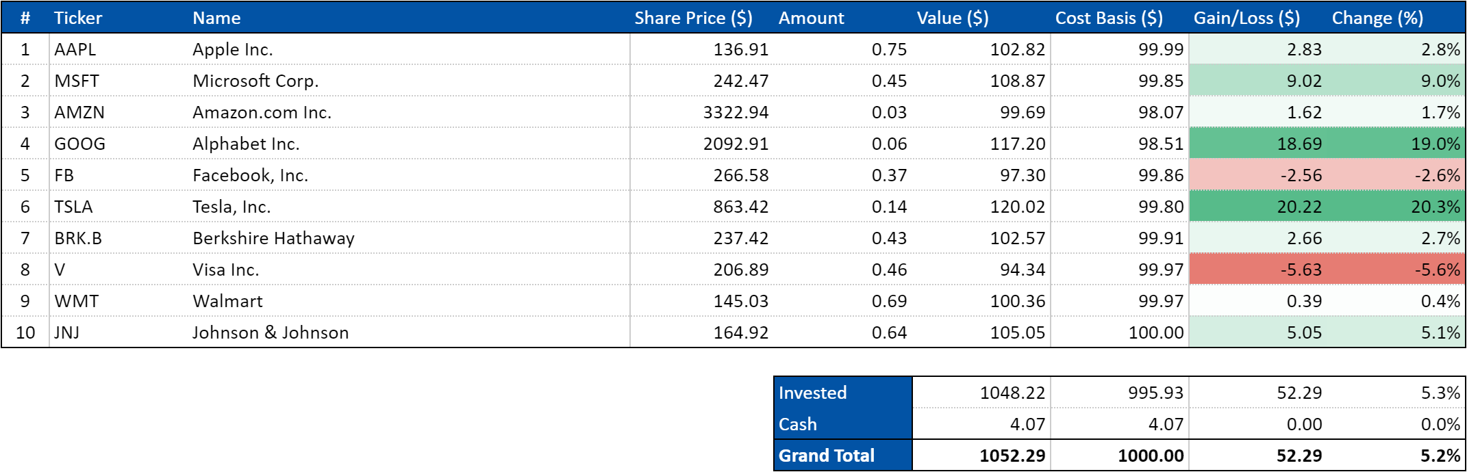
Task: Select Tesla, Inc. name cell
Action: tap(409, 207)
